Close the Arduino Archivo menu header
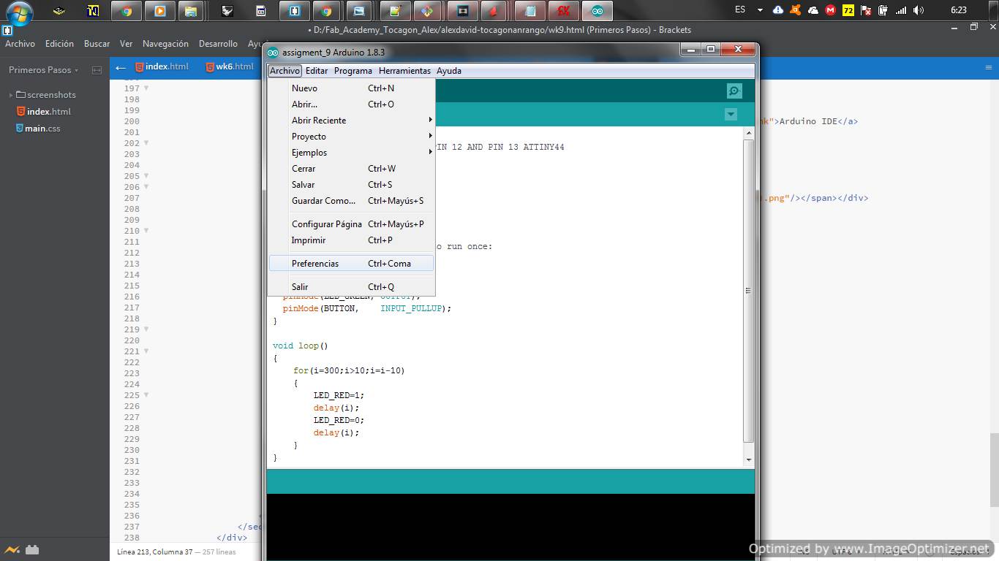 pyautogui.click(x=284, y=71)
